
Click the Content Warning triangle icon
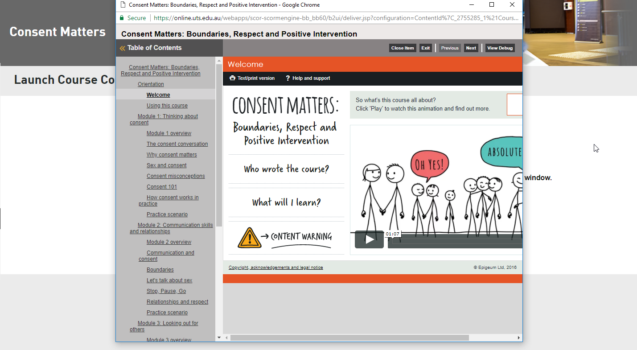click(250, 237)
